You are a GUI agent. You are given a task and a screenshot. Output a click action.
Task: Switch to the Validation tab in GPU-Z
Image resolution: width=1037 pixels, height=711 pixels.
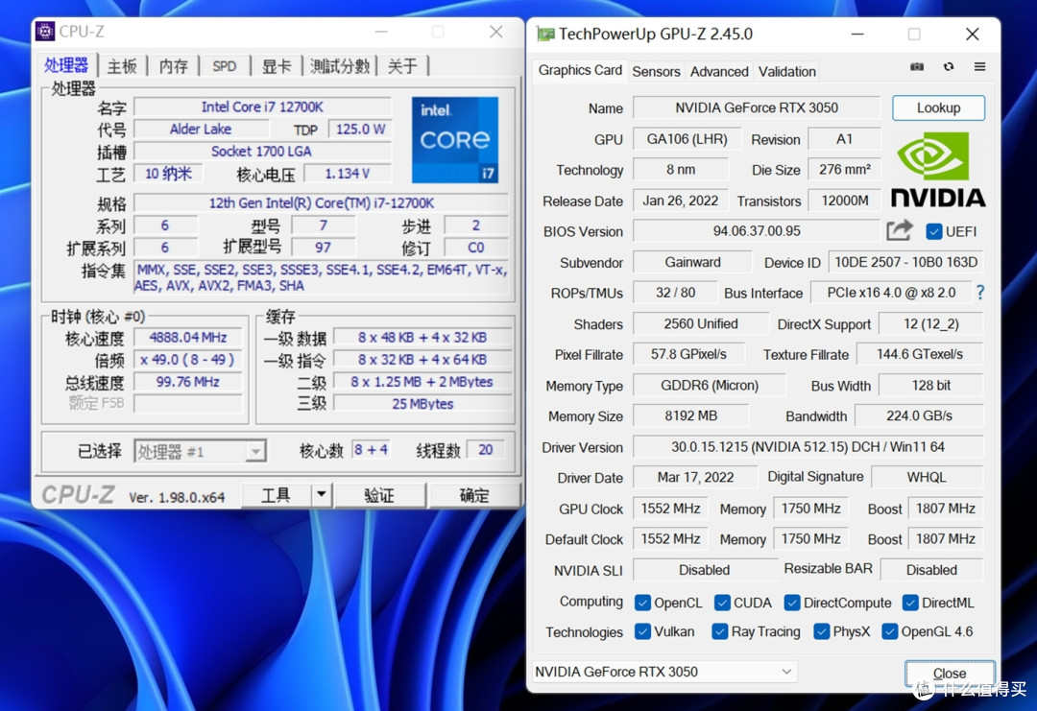pos(787,71)
